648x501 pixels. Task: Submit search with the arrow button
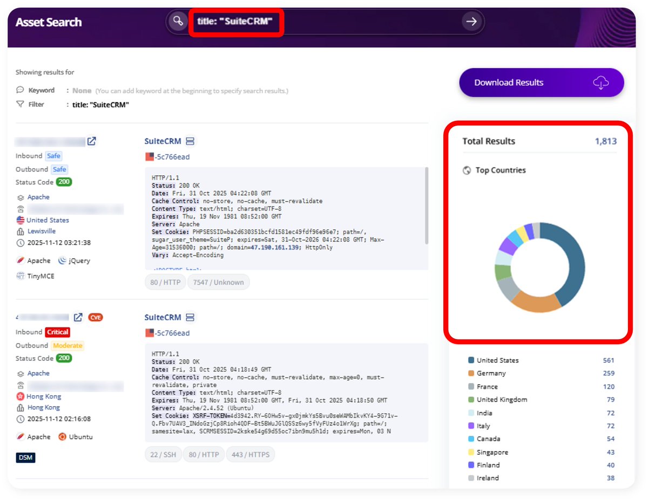[x=471, y=22]
